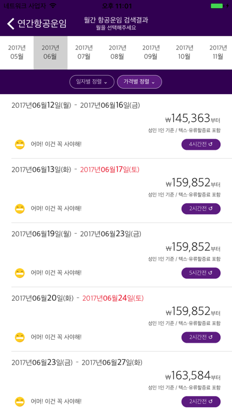
Task: Refresh the fare updated 4시간전
Action: (x=201, y=144)
